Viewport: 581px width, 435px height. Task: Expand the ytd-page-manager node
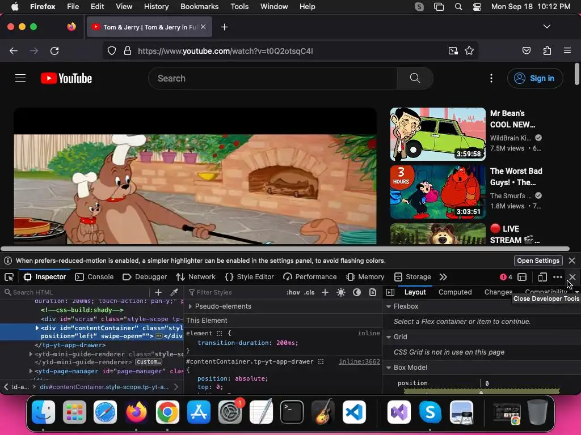click(x=31, y=371)
